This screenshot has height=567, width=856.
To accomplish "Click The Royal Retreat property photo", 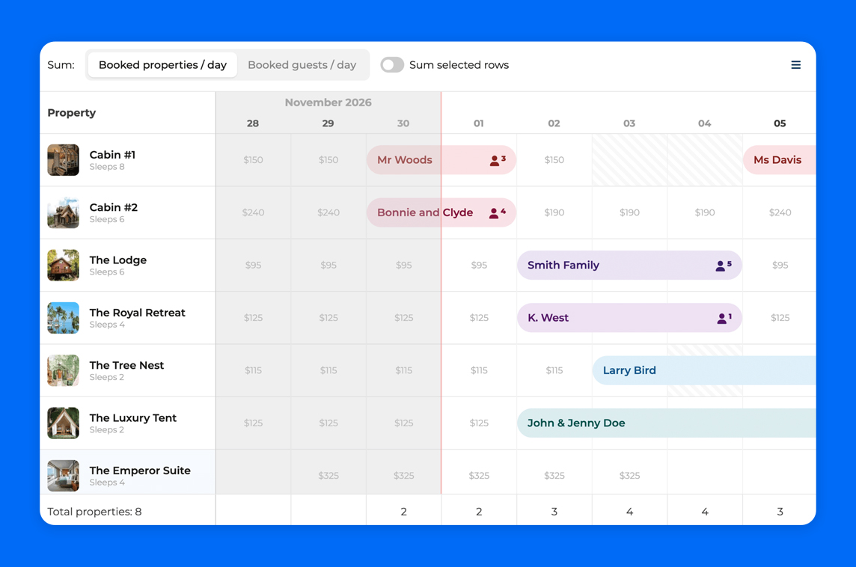I will (x=64, y=318).
